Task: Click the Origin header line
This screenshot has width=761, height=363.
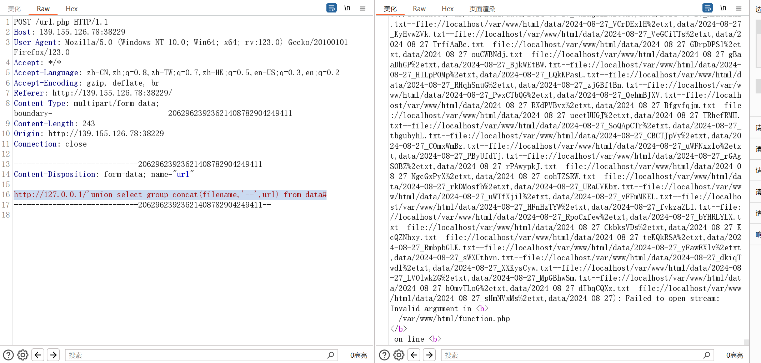Action: [89, 134]
